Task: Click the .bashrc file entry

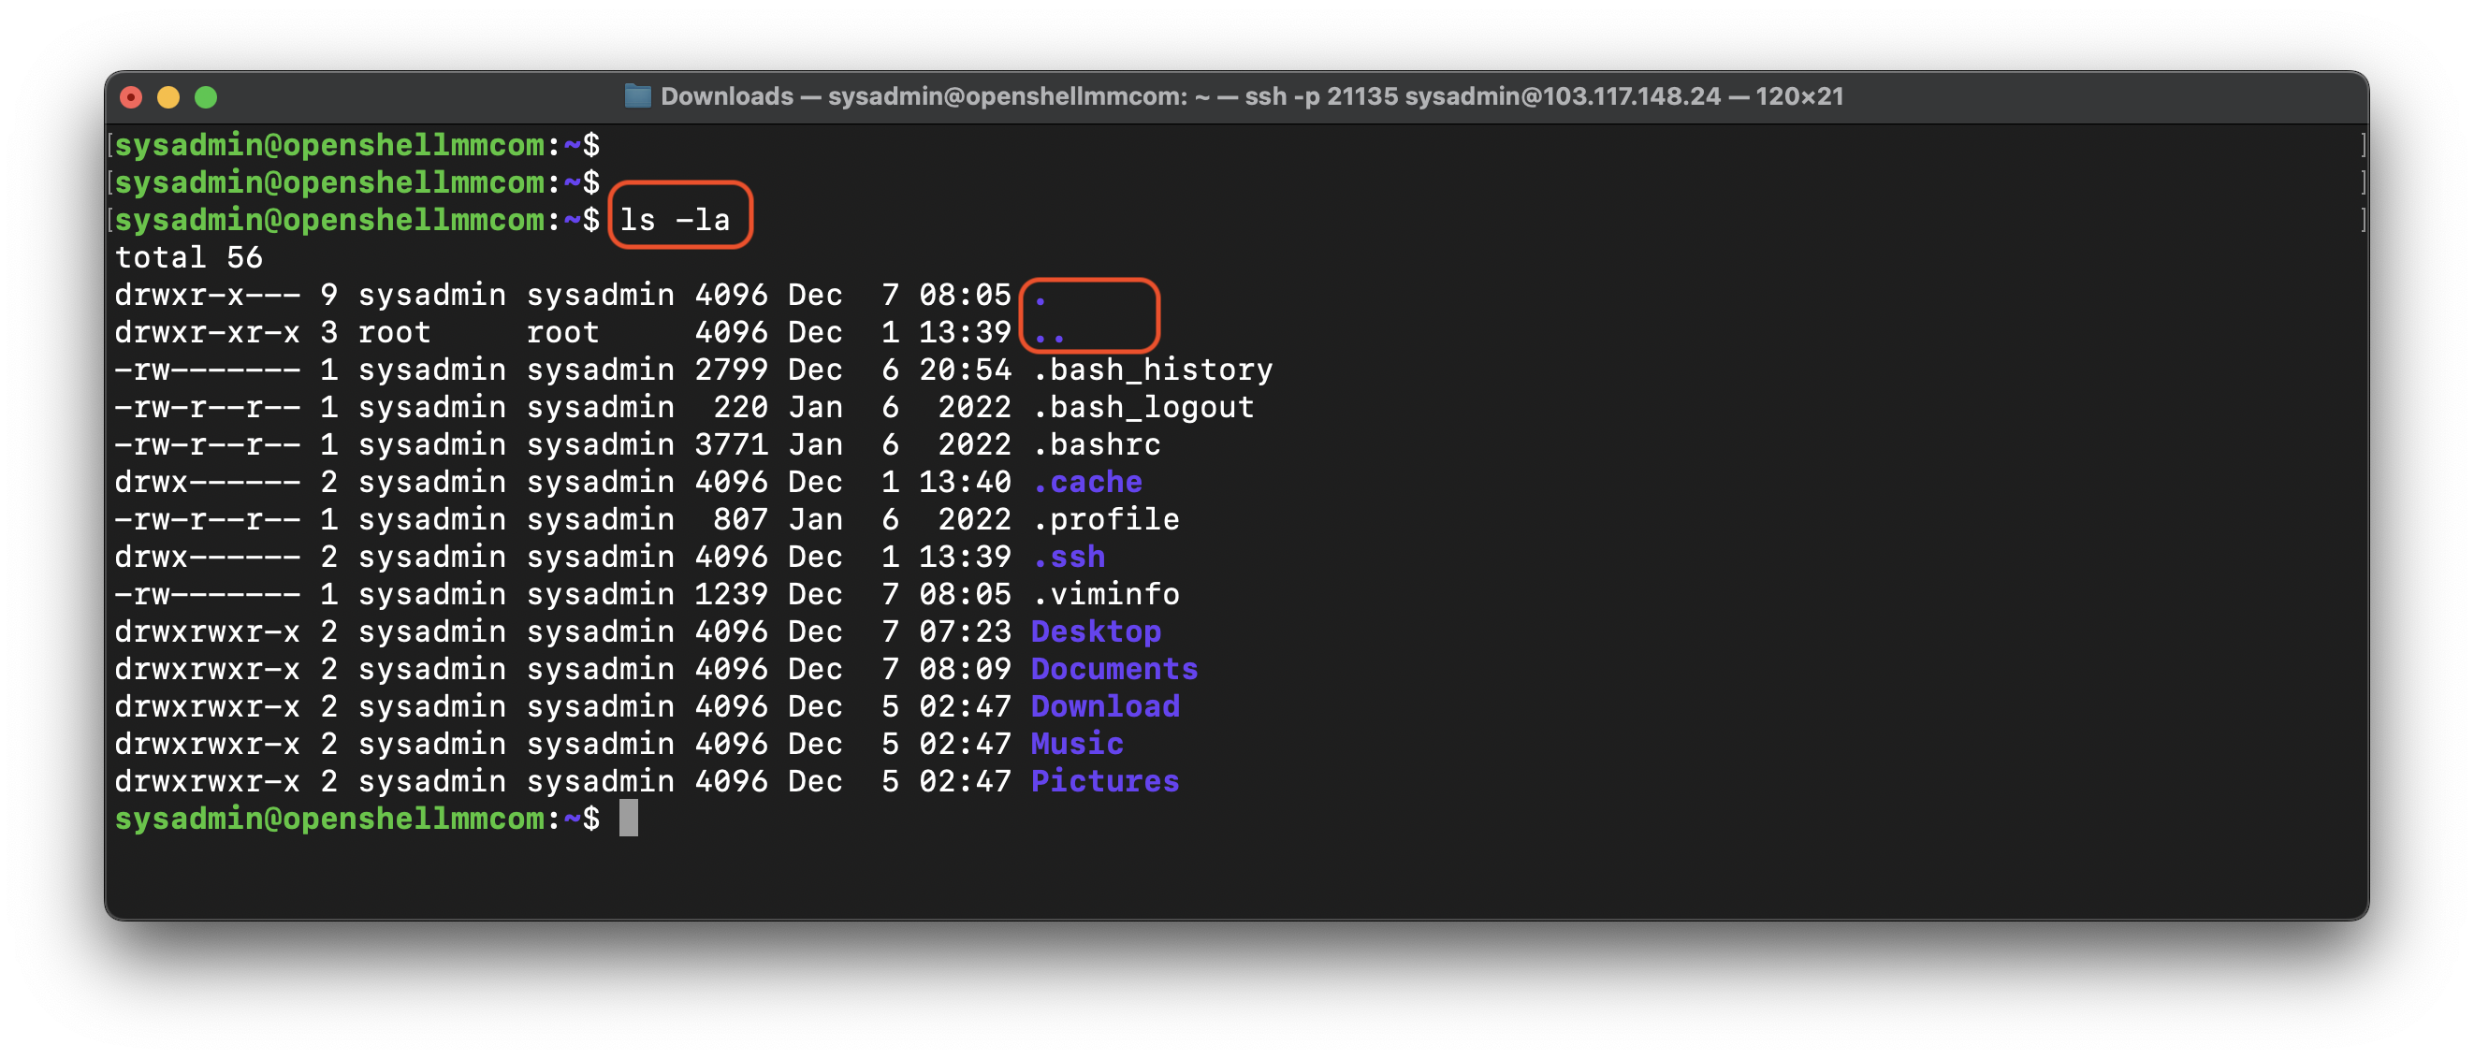Action: tap(1096, 444)
